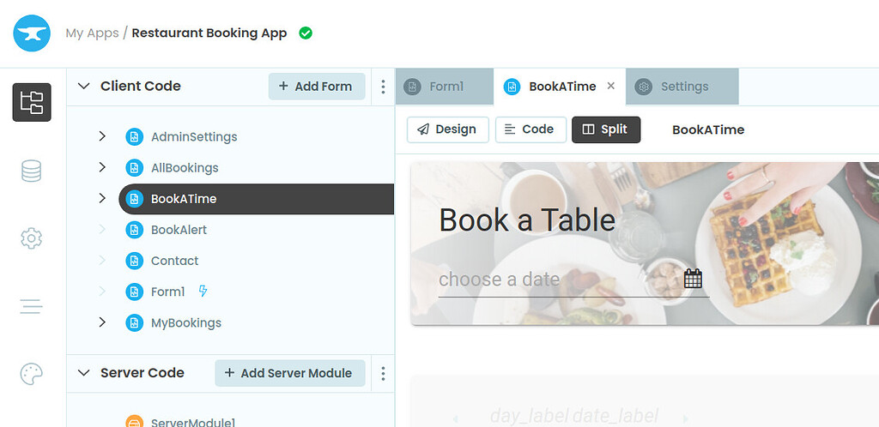Expand the Form1 tree node

[x=102, y=291]
